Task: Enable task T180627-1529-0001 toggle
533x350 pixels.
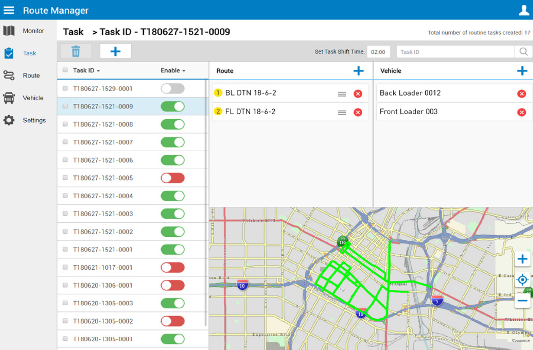Action: pos(173,89)
